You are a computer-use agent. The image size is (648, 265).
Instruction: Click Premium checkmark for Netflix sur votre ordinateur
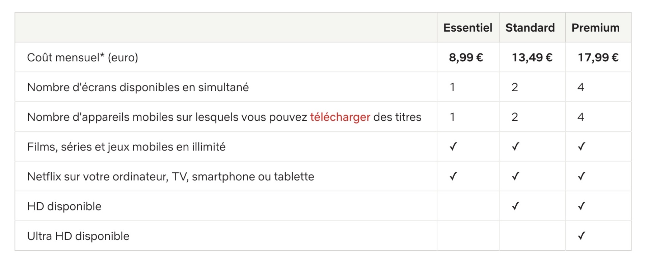click(582, 176)
